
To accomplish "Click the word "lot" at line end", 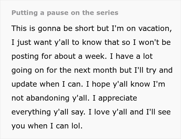I will click(x=147, y=56).
